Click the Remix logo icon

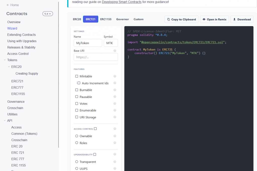point(204,19)
